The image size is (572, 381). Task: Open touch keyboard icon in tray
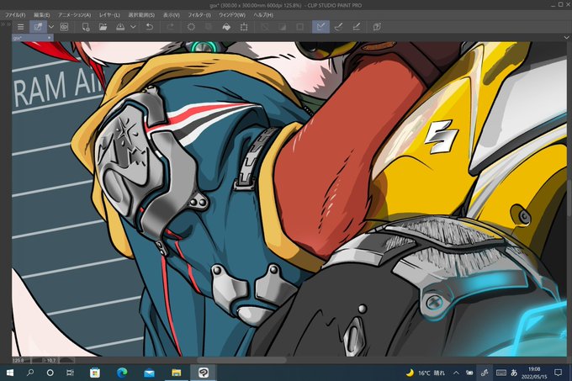click(500, 373)
